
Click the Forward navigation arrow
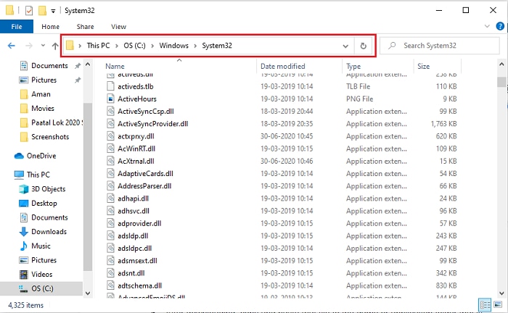pos(29,46)
